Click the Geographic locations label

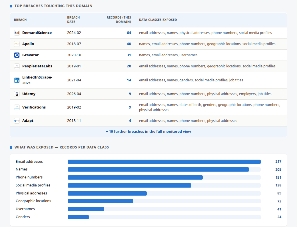click(x=33, y=201)
